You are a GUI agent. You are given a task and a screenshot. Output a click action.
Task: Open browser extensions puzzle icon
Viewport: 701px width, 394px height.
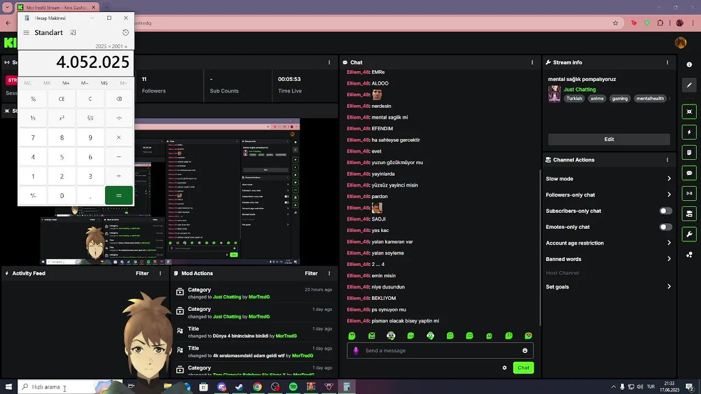[660, 23]
